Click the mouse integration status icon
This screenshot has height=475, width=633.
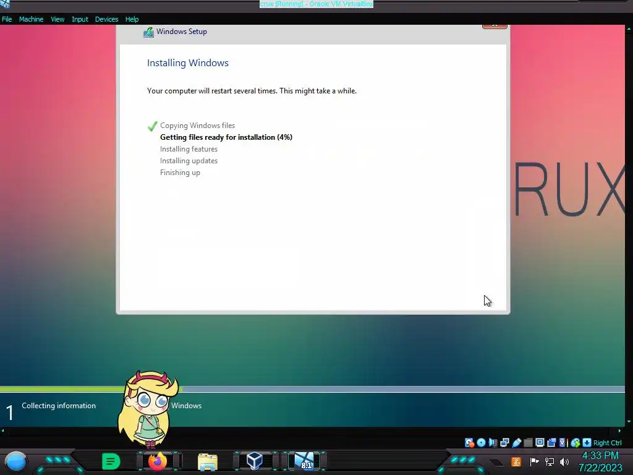[x=576, y=443]
